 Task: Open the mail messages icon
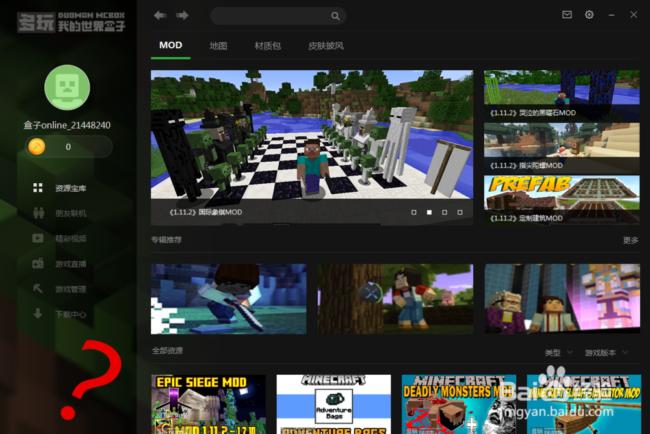coord(567,14)
